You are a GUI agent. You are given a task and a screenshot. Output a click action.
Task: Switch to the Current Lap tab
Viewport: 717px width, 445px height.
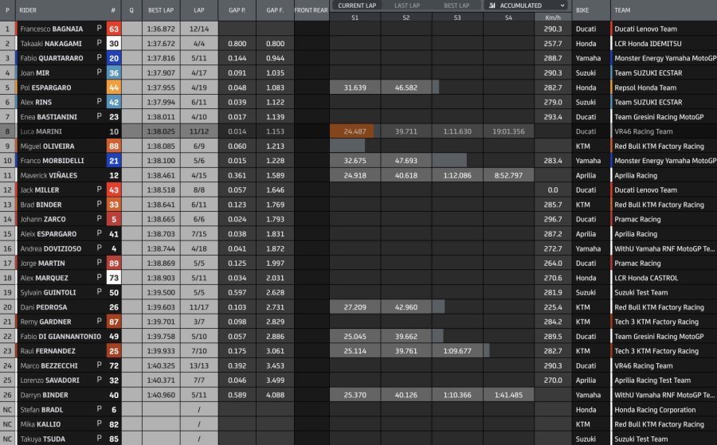point(355,5)
